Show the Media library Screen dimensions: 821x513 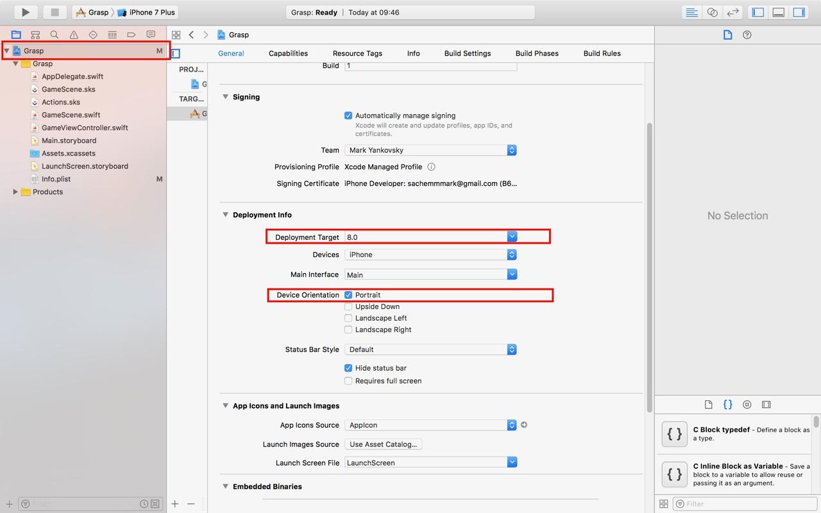click(766, 405)
